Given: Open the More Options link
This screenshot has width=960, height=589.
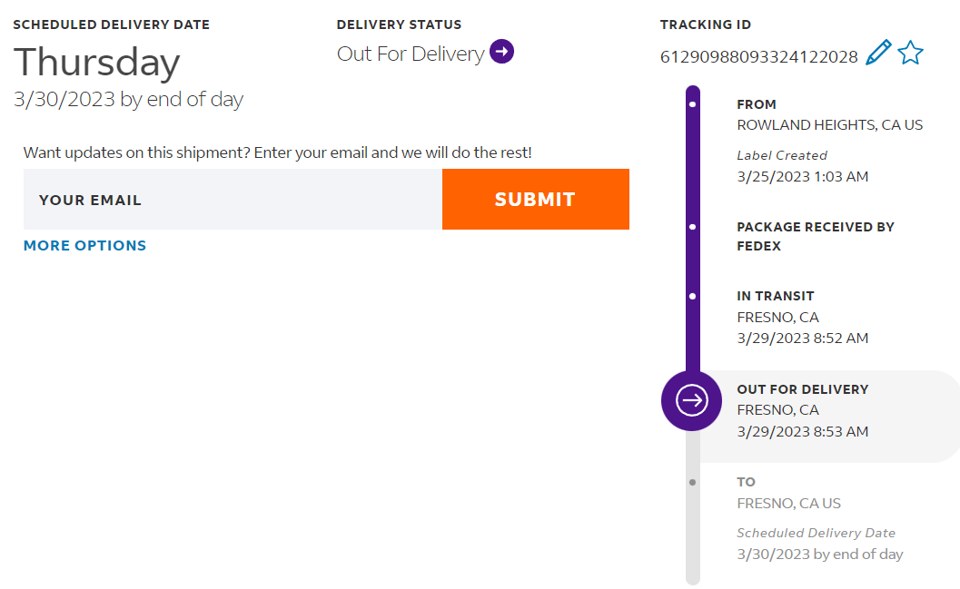Looking at the screenshot, I should (x=84, y=245).
